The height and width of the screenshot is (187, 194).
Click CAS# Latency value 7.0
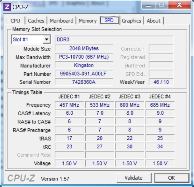(x=100, y=113)
